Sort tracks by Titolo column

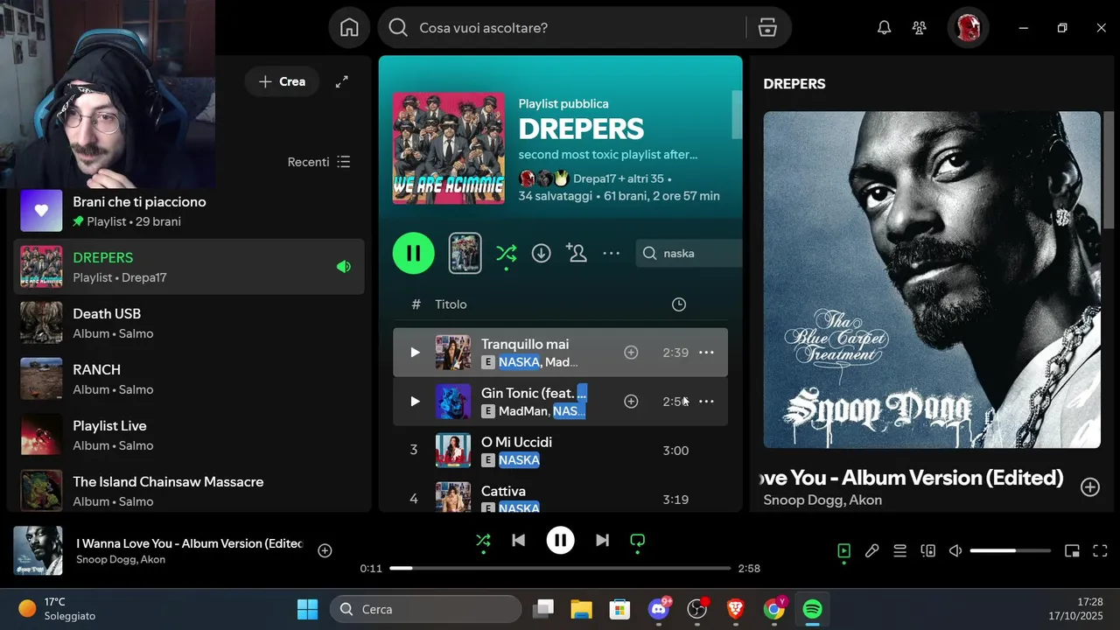[x=451, y=304]
